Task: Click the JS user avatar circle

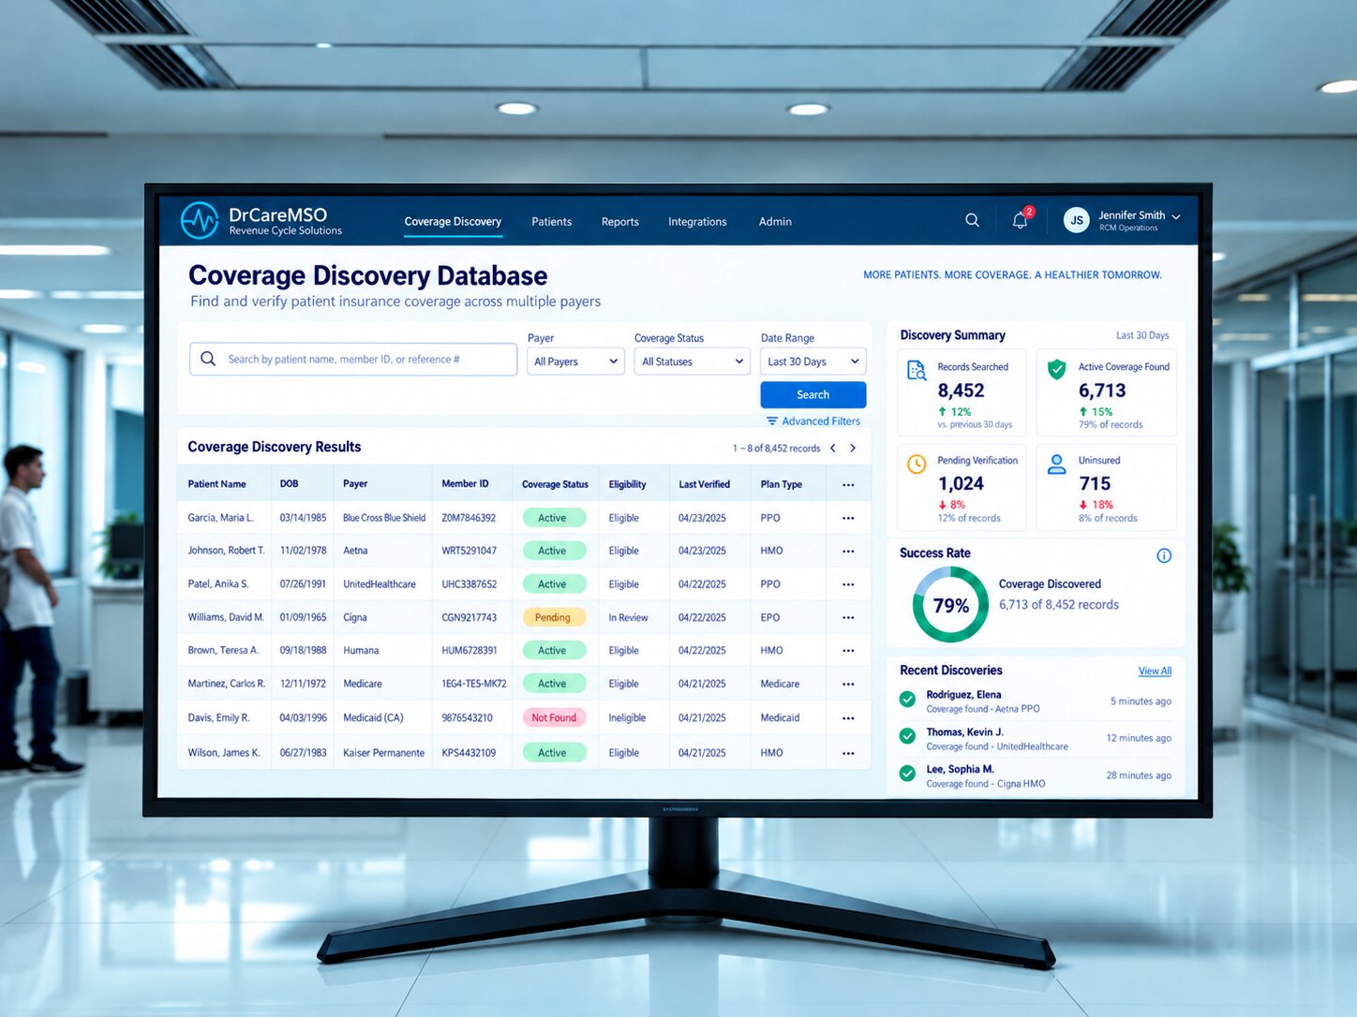Action: click(x=1077, y=221)
